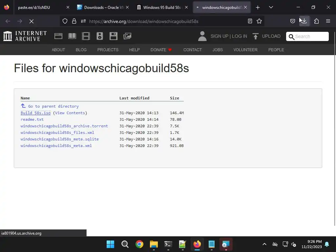Open Google Chrome from the taskbar
The width and height of the screenshot is (336, 252).
point(139,244)
